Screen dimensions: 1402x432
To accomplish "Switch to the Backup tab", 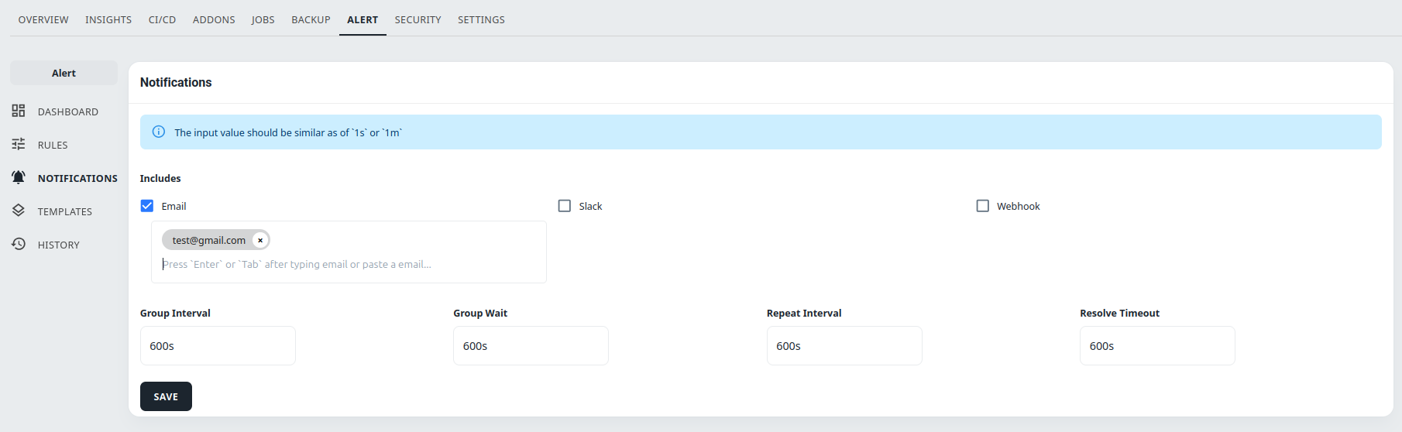I will pyautogui.click(x=311, y=19).
